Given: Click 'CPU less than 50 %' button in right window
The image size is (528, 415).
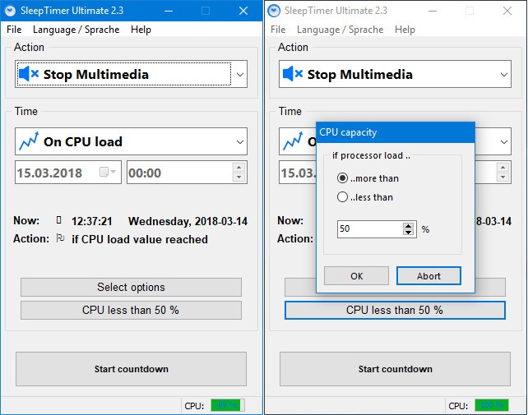Looking at the screenshot, I should click(395, 310).
